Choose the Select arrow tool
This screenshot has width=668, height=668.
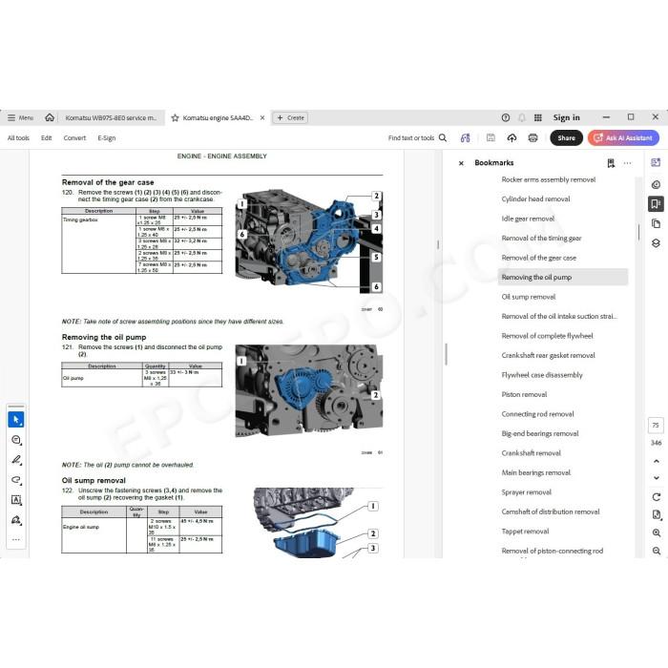click(16, 420)
